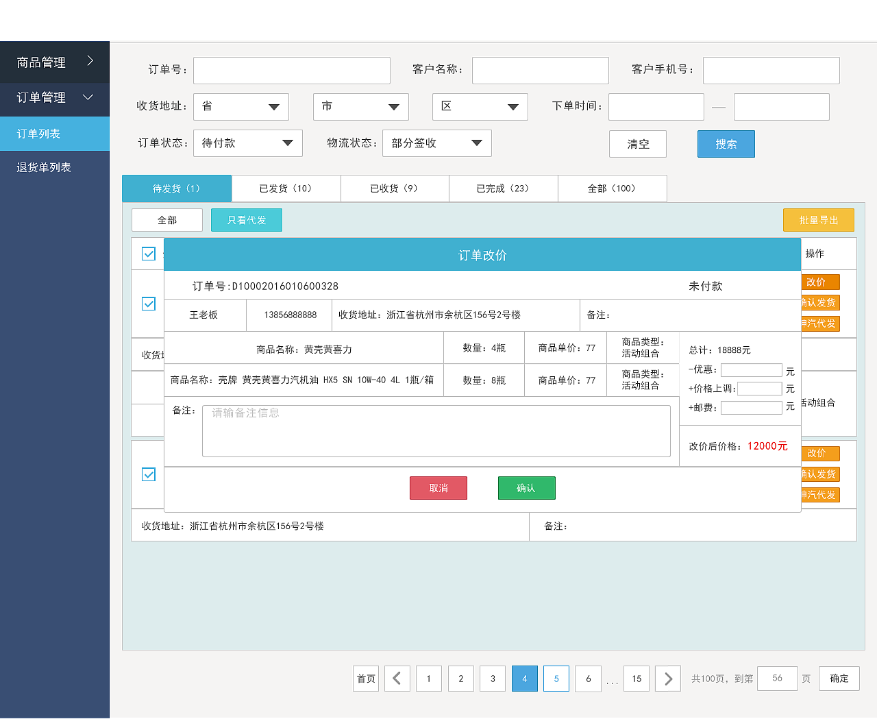This screenshot has width=877, height=719.
Task: Click the 备注 remark text area
Action: coord(436,431)
